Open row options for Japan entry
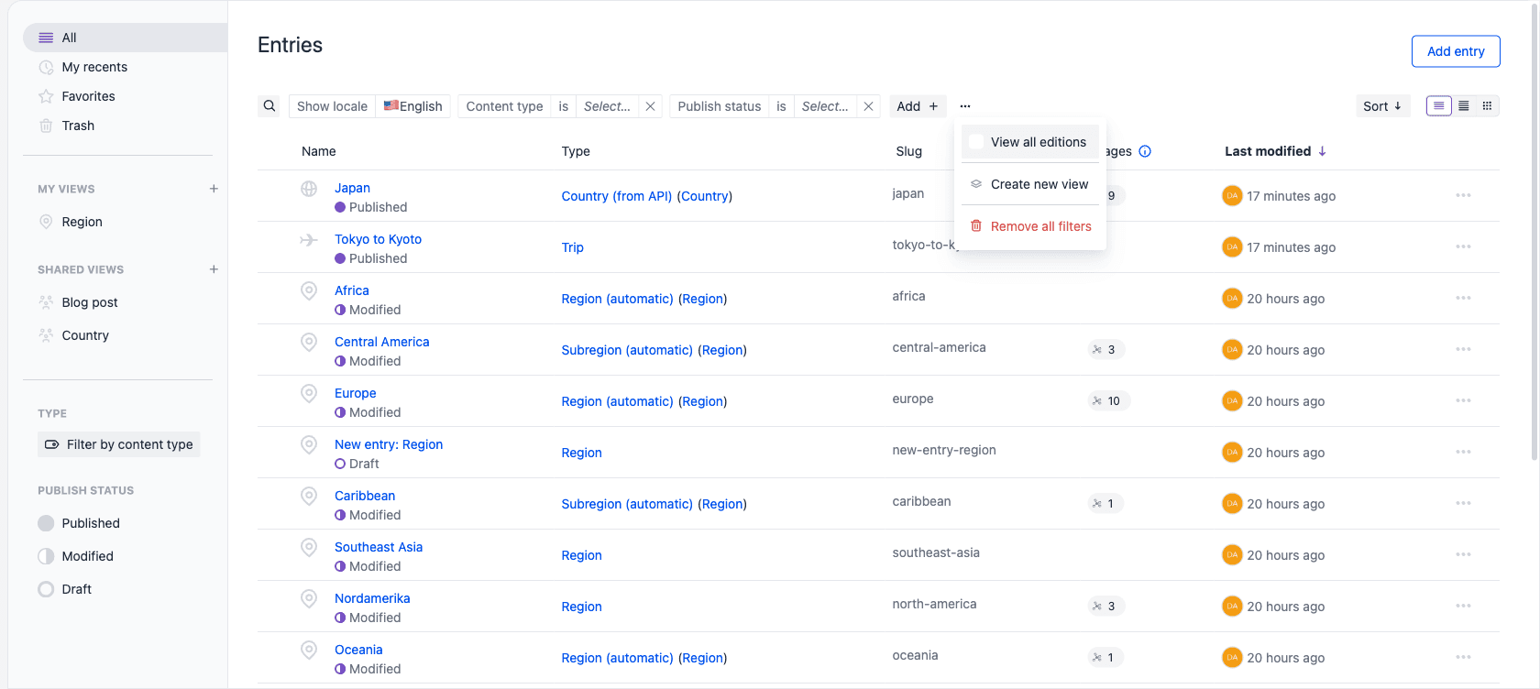Viewport: 1540px width, 689px height. [1463, 195]
